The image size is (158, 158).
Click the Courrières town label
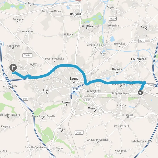tap(139, 59)
